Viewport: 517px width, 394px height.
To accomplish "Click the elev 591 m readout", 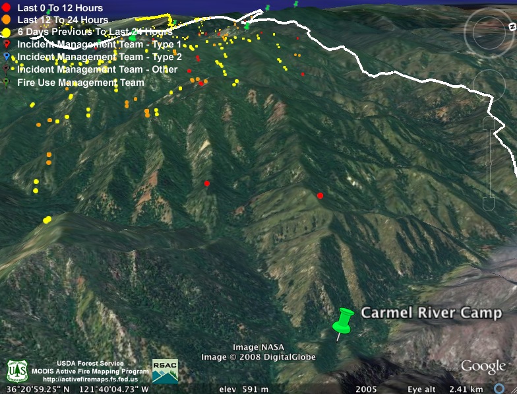I will [243, 389].
